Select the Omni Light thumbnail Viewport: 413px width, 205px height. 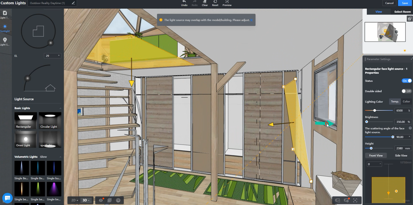25,139
